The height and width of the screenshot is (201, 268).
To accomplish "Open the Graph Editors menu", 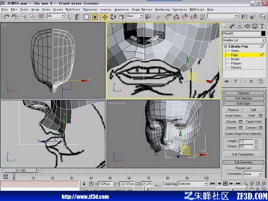I will (x=142, y=10).
